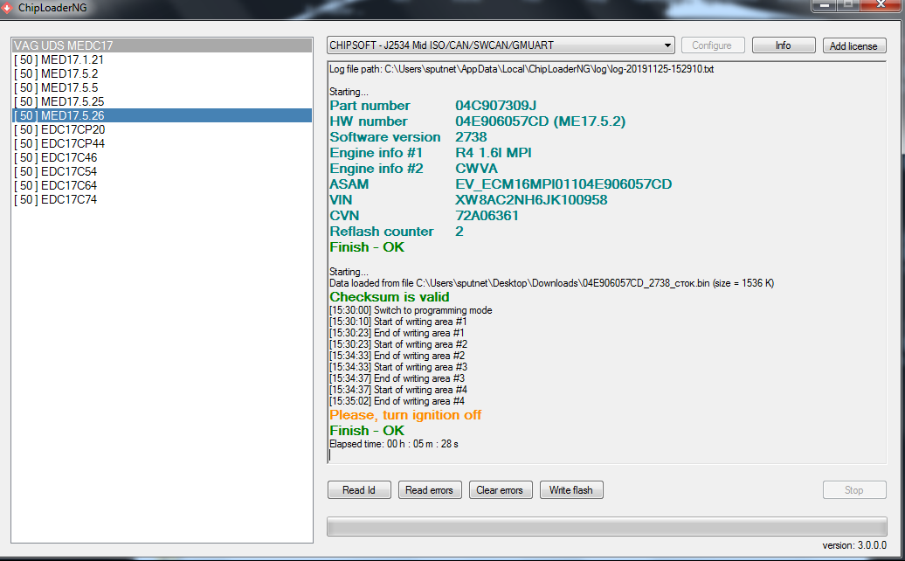
Task: Choose EDC17CP20 in the ECU list
Action: 59,129
